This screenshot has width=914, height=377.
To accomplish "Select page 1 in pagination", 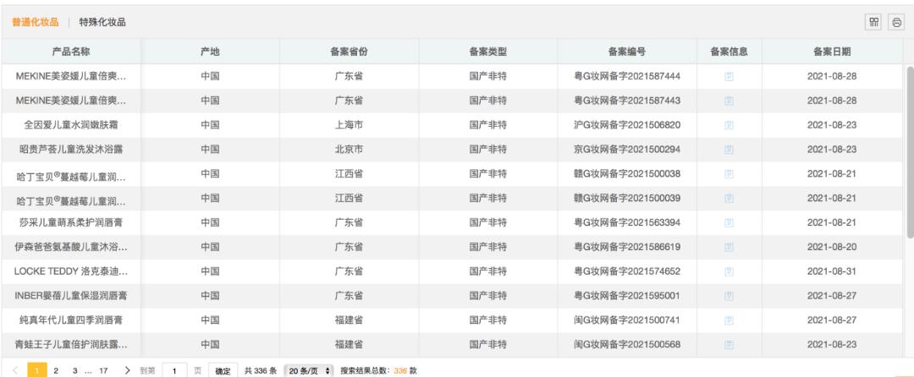I will point(37,370).
